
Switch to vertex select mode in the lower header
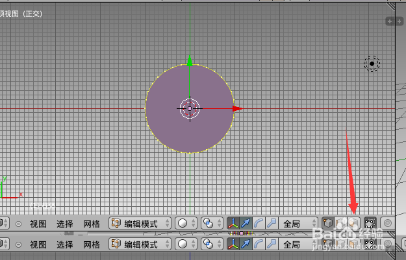(x=328, y=244)
